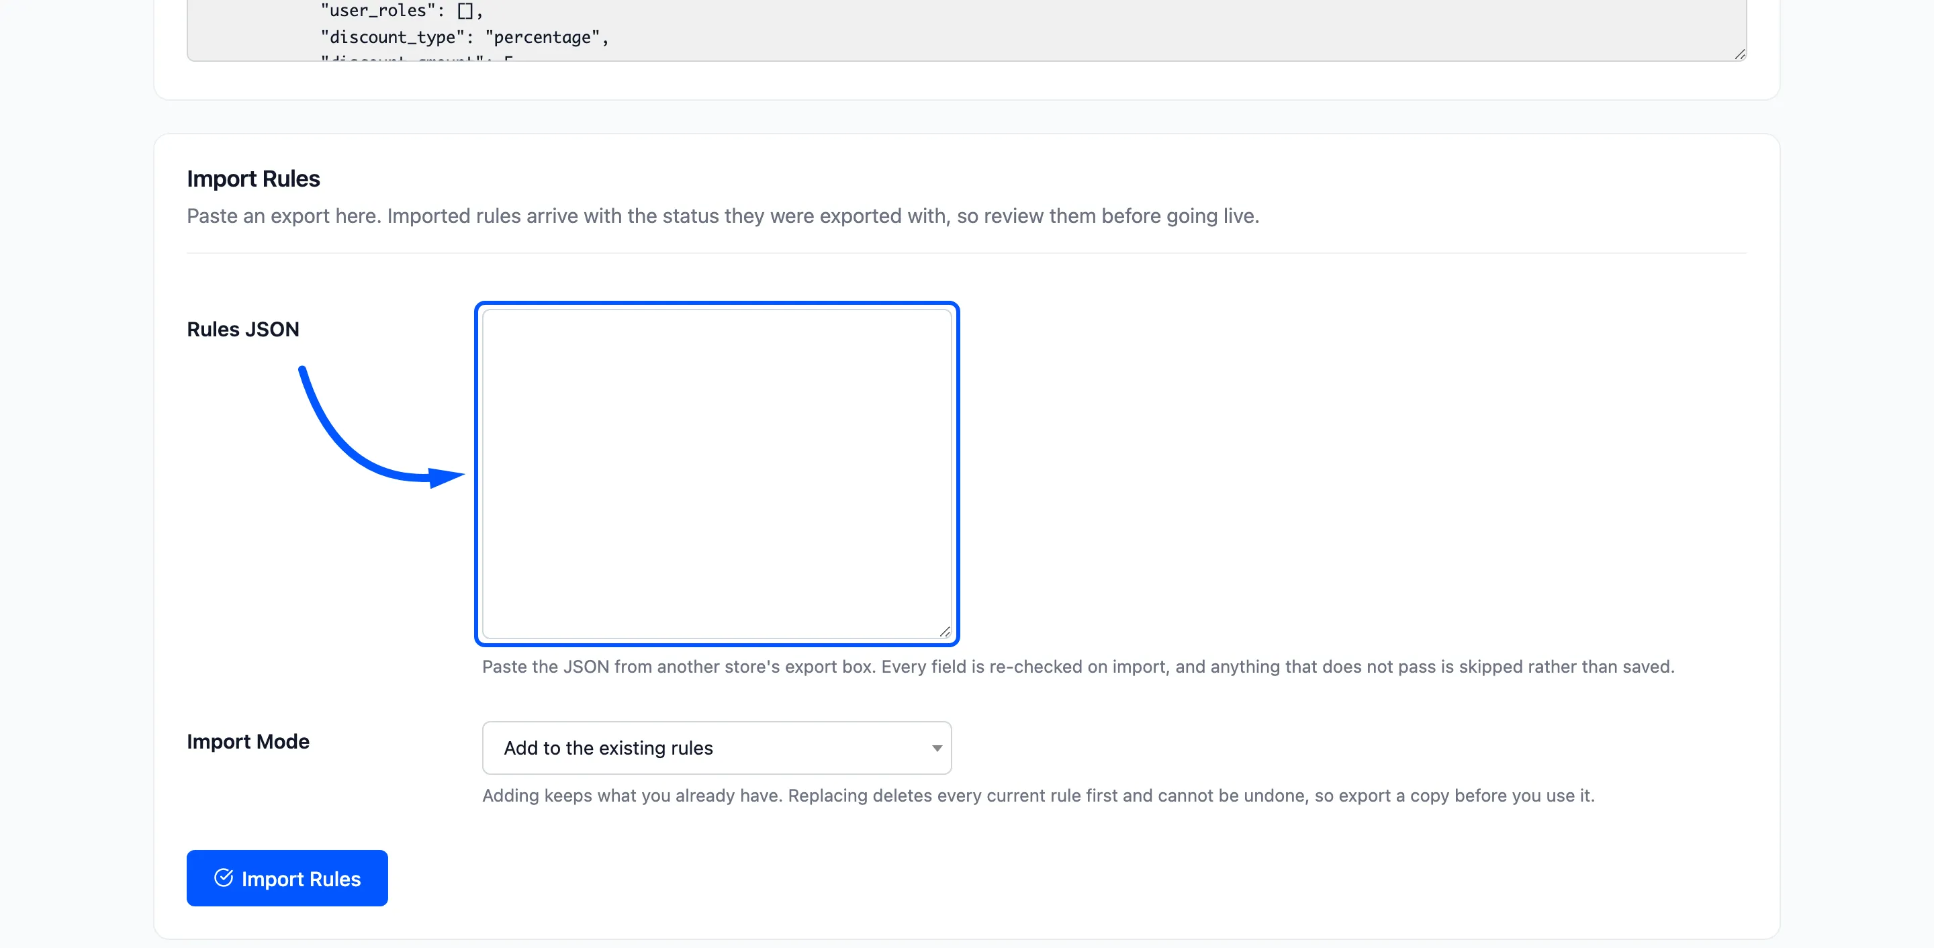
Task: Open the Import Mode dropdown
Action: pyautogui.click(x=717, y=748)
